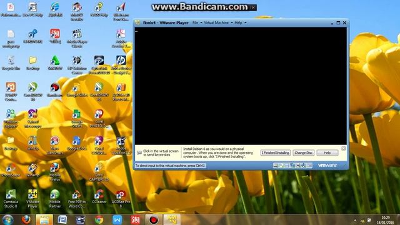
Task: Dismiss the install hint bar with its X
Action: tap(343, 149)
